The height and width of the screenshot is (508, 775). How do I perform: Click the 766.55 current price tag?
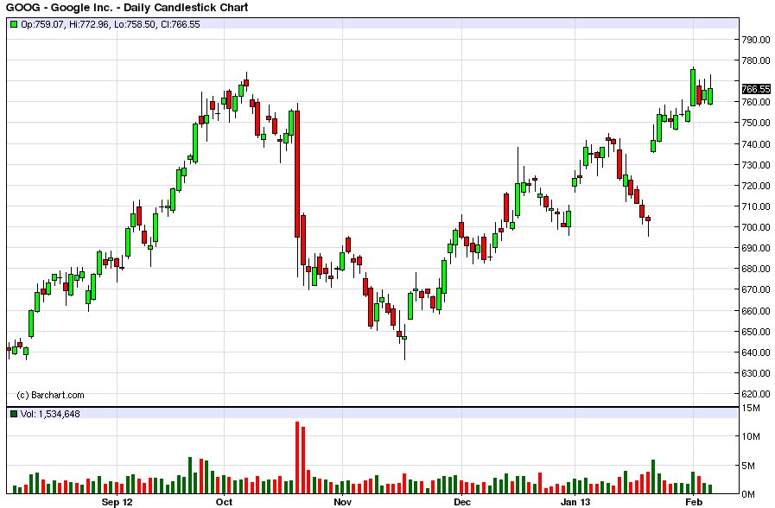click(755, 88)
